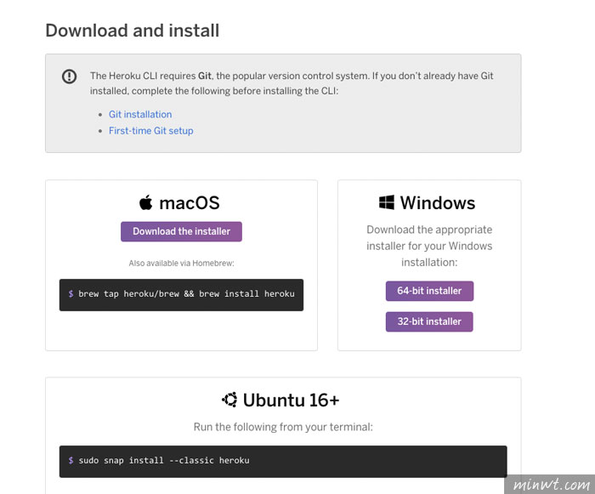Click the Ubuntu circle logo icon
Screen dimensions: 595x494
pyautogui.click(x=229, y=400)
